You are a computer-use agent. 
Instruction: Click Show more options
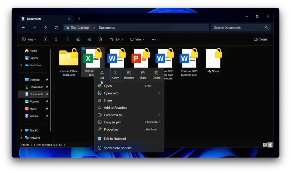pos(117,148)
